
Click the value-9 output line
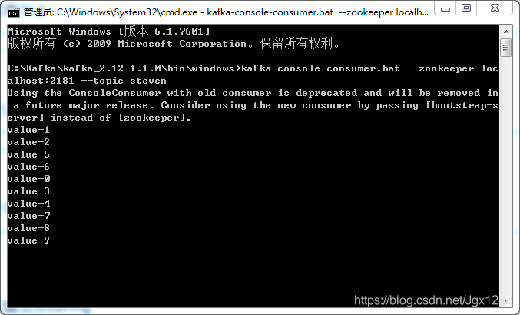tap(28, 240)
